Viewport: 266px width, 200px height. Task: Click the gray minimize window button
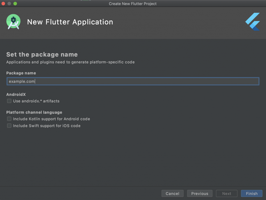9,4
